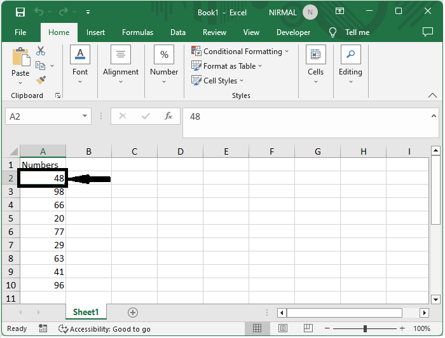Open Customize Quick Access Toolbar arrow

click(88, 12)
